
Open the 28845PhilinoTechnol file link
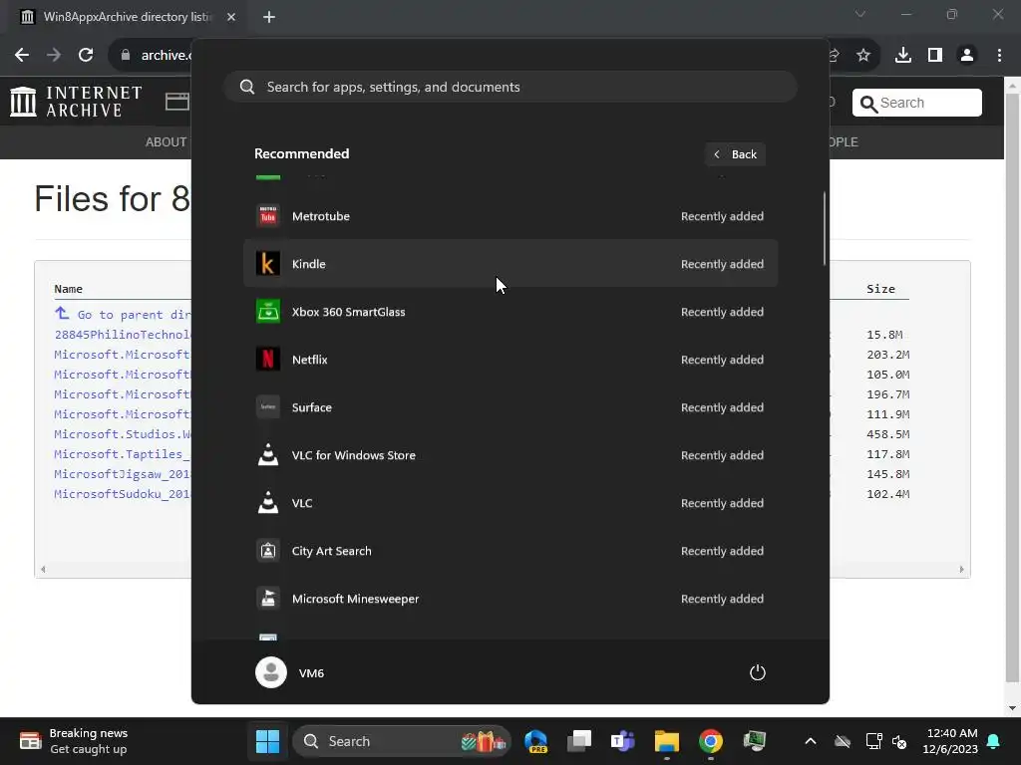coord(123,335)
